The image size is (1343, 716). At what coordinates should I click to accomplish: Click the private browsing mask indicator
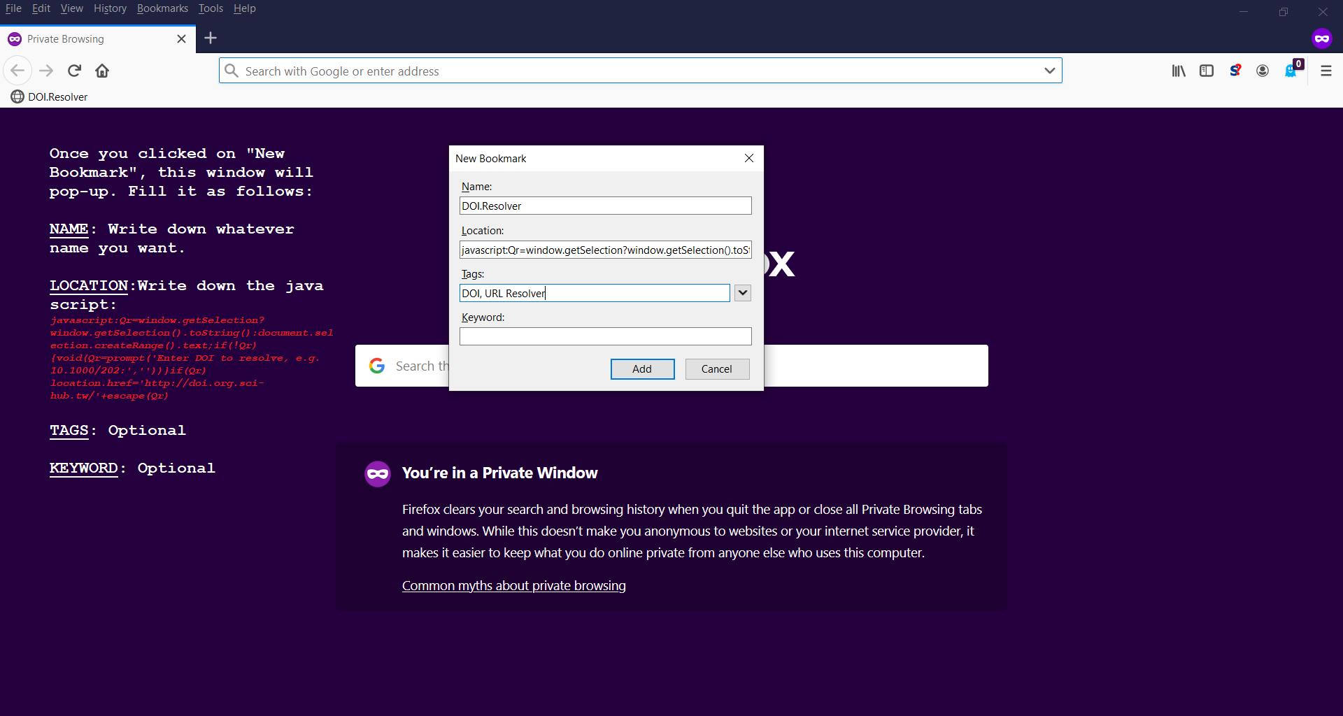click(1321, 38)
